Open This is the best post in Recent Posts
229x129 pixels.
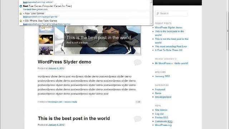point(170,33)
